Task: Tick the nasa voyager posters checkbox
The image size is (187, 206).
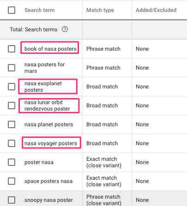Action: (x=12, y=143)
